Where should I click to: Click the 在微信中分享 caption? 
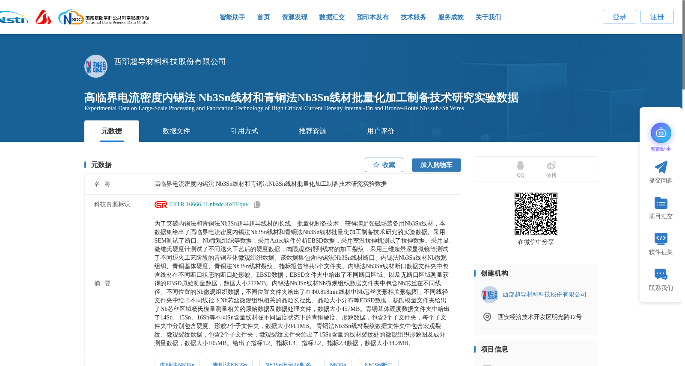(536, 242)
